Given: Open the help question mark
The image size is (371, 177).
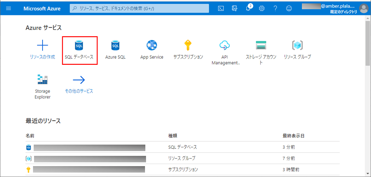Looking at the screenshot, I should point(275,9).
